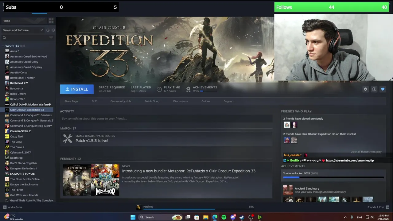
Task: Open Microsoft Edge from taskbar
Action: pyautogui.click(x=215, y=217)
